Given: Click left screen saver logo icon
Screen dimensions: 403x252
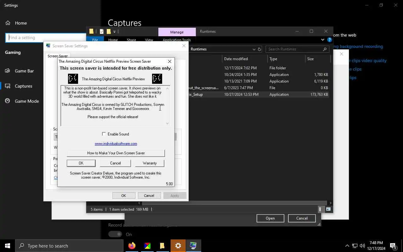Looking at the screenshot, I should 73,79.
